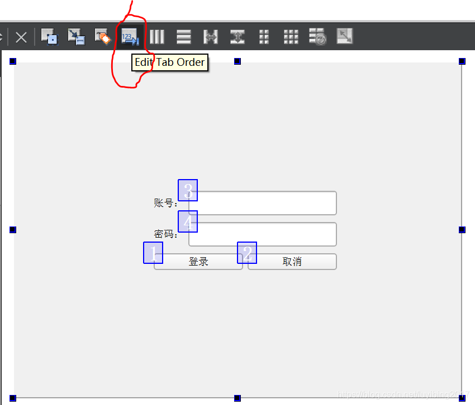This screenshot has height=405, width=475.
Task: Click tab order marker 1 on 登录 button
Action: pos(153,253)
